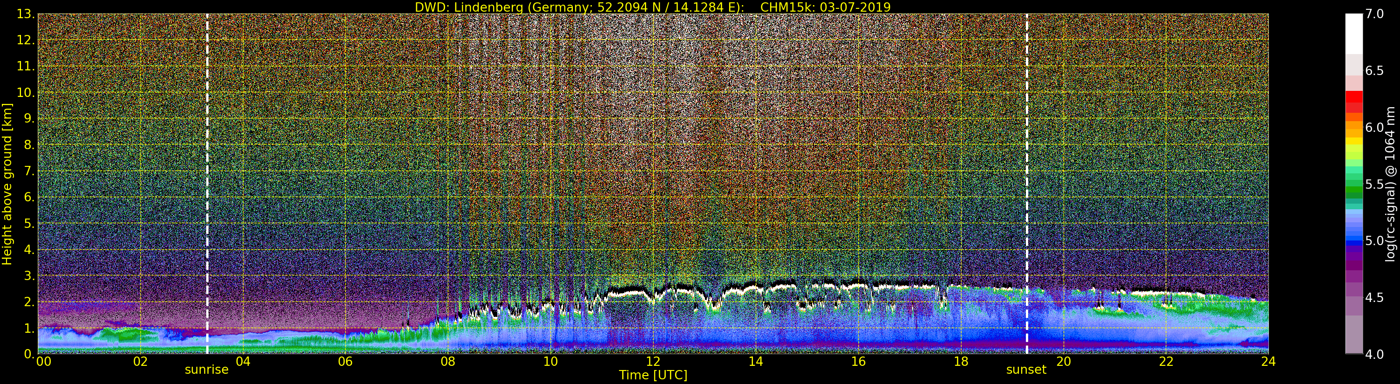Click the 'CHM15k: 03-07-2019' title text
This screenshot has height=384, width=1400.
pyautogui.click(x=826, y=7)
